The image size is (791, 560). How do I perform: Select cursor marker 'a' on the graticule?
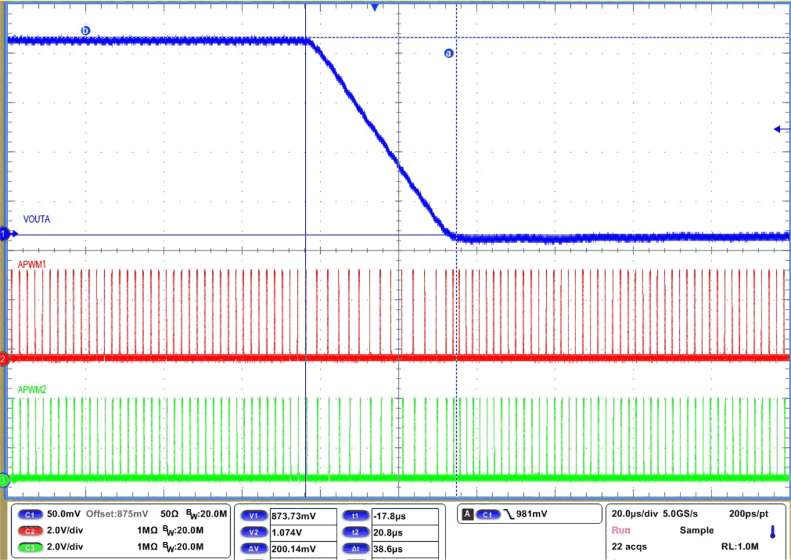(x=448, y=53)
